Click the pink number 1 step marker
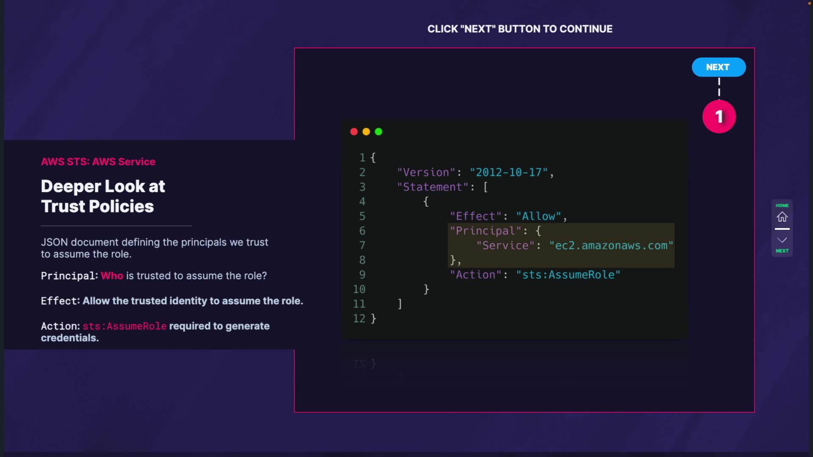 [719, 117]
